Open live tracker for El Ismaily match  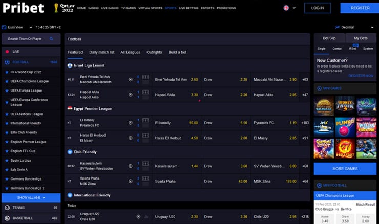[x=131, y=123]
